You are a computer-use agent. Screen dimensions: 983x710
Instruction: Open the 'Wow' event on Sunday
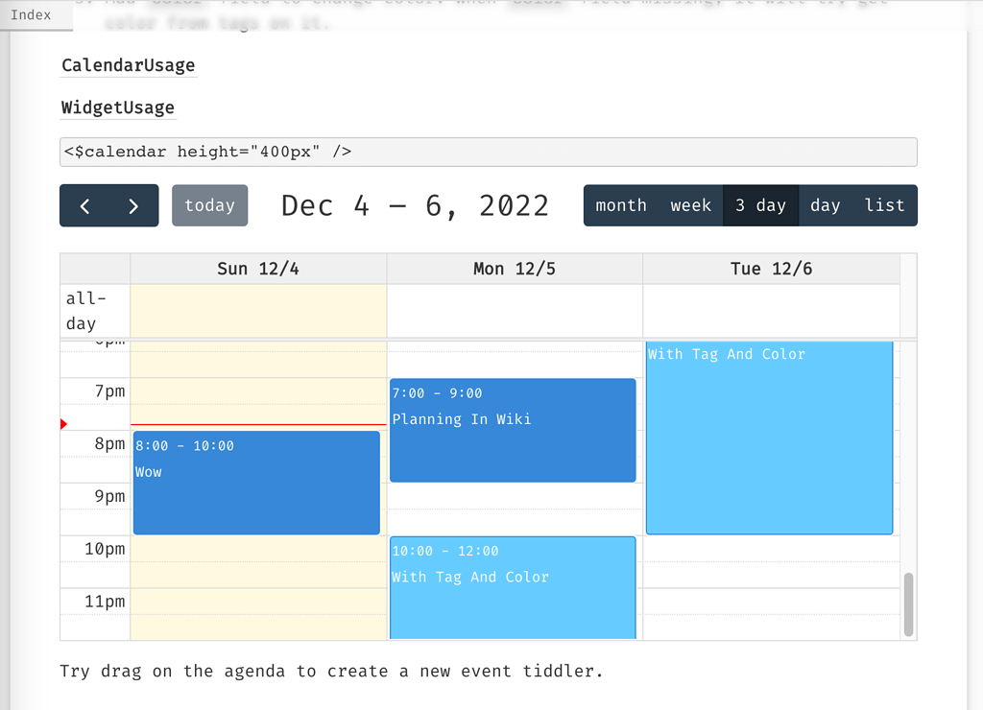point(256,483)
